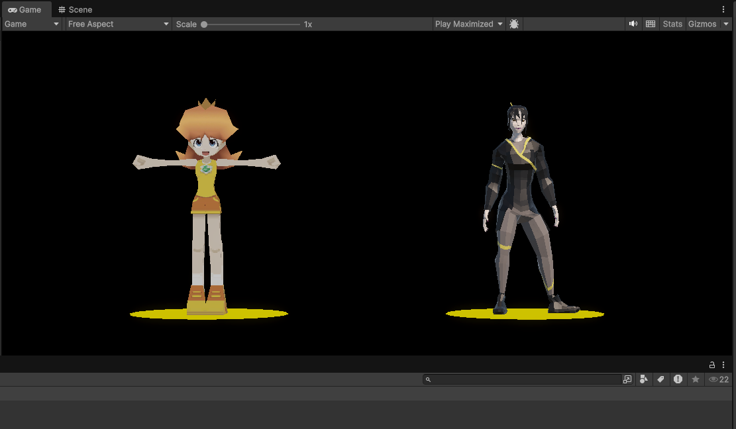Click the Stats button

tap(672, 24)
